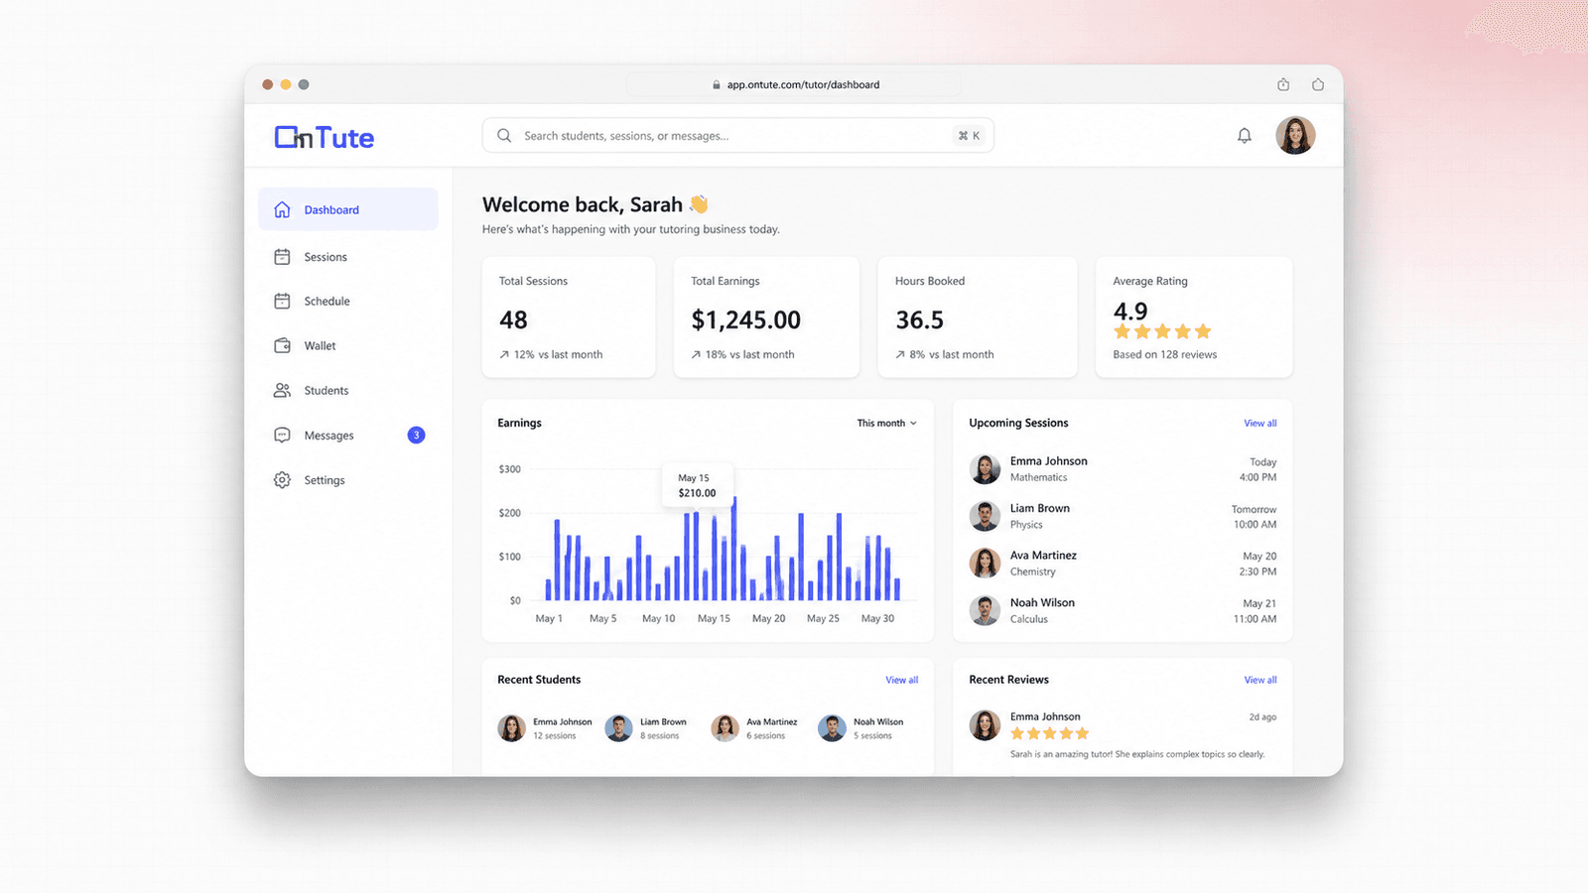Click the lock icon in address bar

point(717,85)
